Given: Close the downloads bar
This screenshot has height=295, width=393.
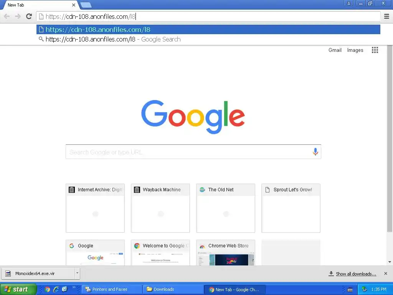Looking at the screenshot, I should 385,273.
